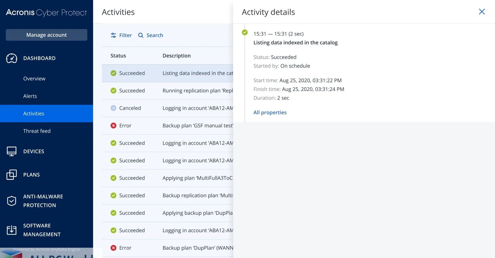495x258 pixels.
Task: Click the Canceled status indicator for login activity
Action: coord(113,108)
